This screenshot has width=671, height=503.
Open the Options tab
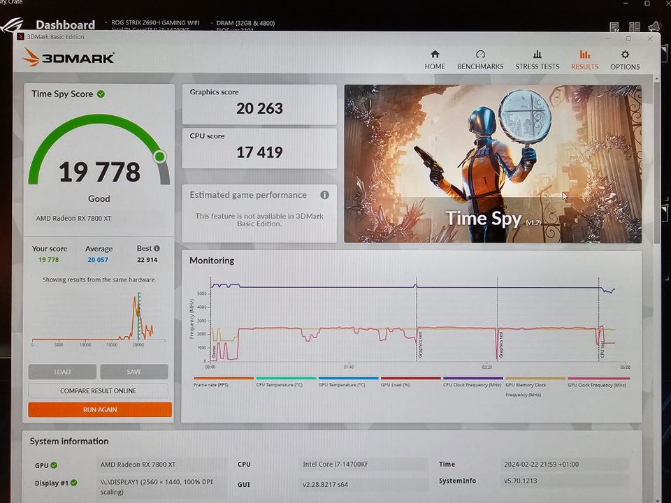click(x=625, y=60)
